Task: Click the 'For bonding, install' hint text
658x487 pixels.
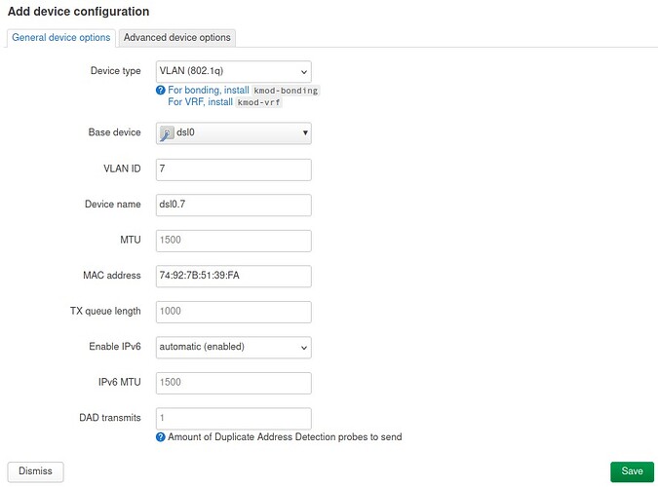Action: click(209, 91)
